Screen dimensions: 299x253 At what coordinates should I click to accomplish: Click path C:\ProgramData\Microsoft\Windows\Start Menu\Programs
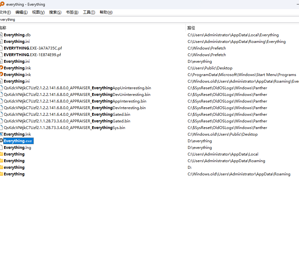242,74
